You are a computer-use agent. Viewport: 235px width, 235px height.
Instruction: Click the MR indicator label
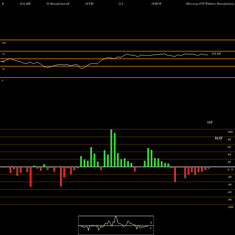pyautogui.click(x=210, y=122)
